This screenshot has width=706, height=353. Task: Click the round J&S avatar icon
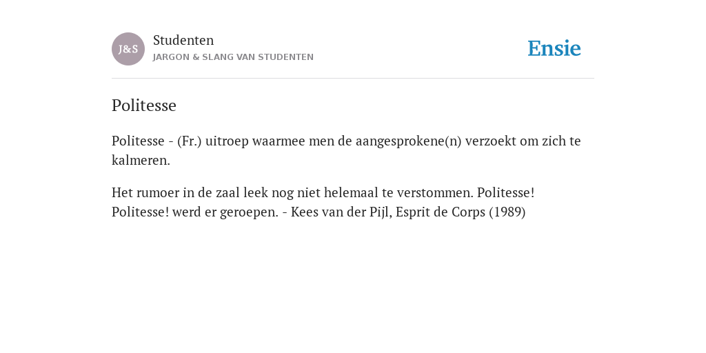coord(128,49)
